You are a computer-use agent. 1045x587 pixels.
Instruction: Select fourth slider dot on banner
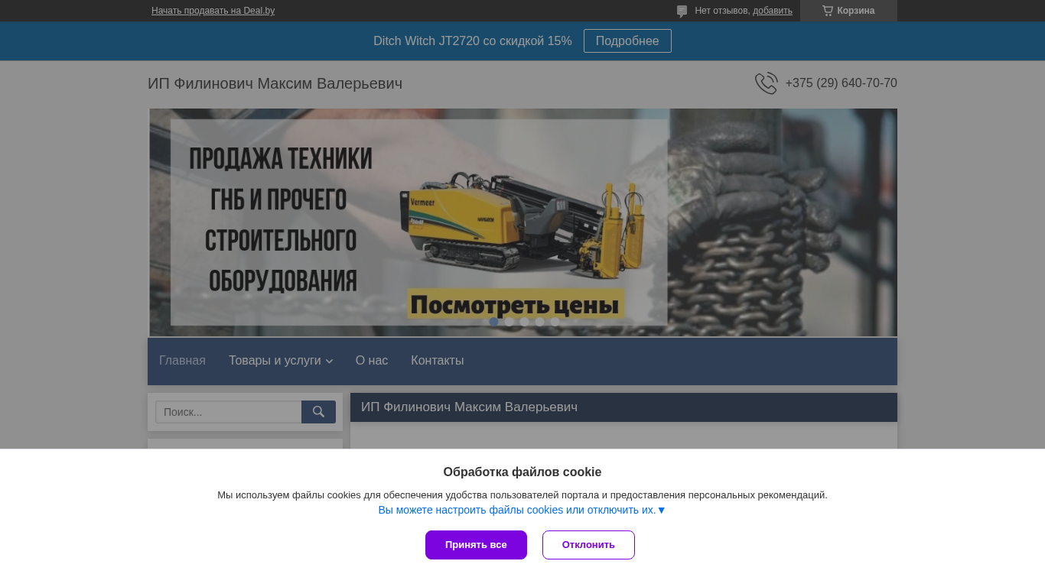tap(539, 322)
